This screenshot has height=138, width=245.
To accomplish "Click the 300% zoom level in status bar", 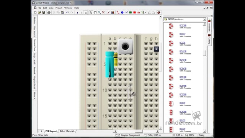I will point(191,135).
